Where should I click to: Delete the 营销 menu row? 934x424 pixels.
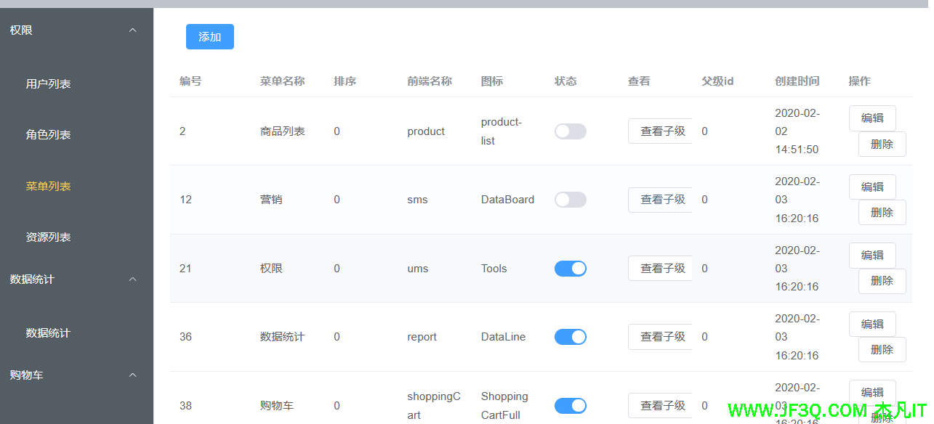click(x=881, y=213)
